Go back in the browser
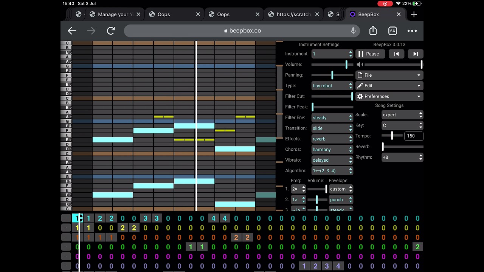The height and width of the screenshot is (272, 484). [72, 31]
